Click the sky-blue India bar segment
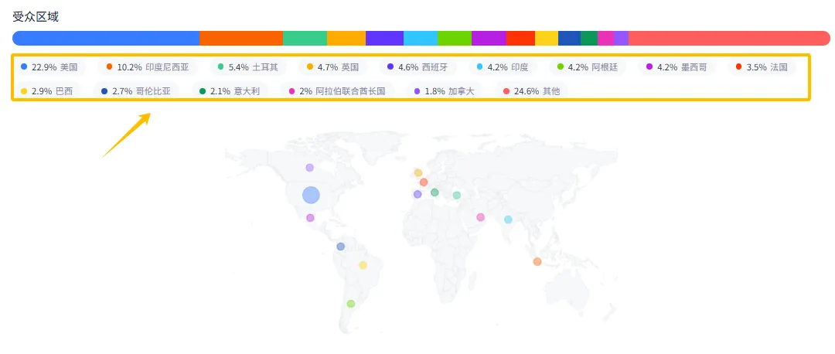This screenshot has width=835, height=354. point(421,39)
